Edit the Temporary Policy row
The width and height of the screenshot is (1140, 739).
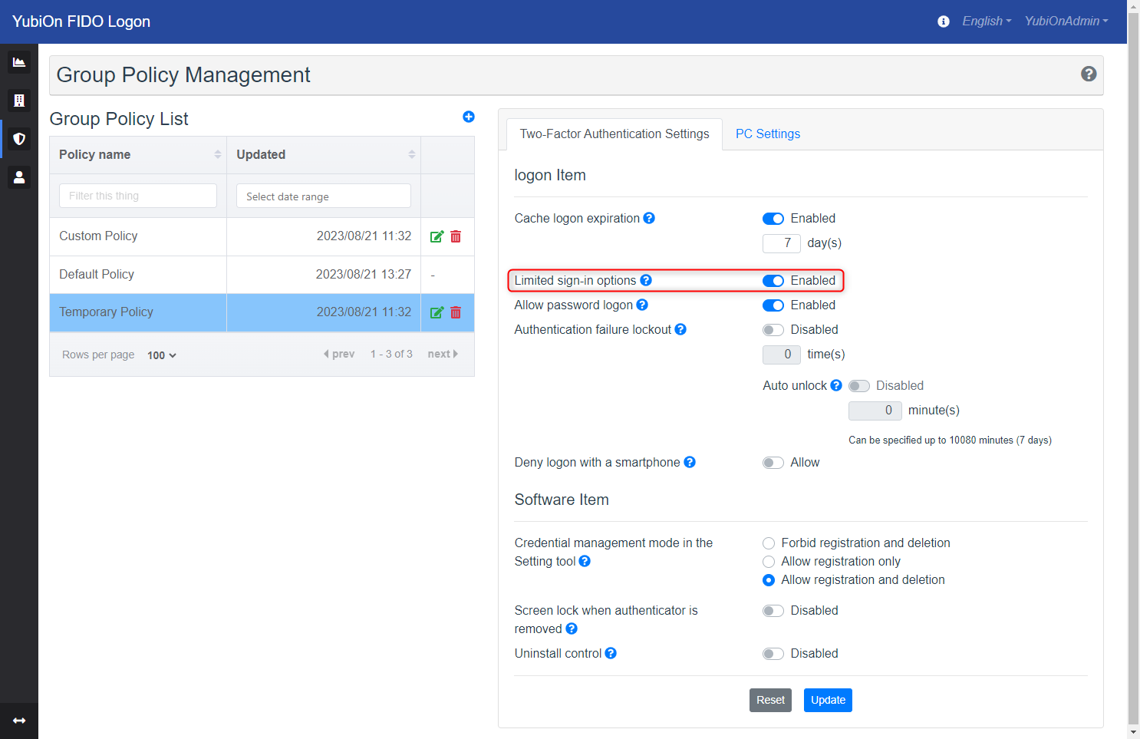[x=437, y=312]
